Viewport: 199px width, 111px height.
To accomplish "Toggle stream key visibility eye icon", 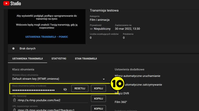I will click(x=65, y=90).
